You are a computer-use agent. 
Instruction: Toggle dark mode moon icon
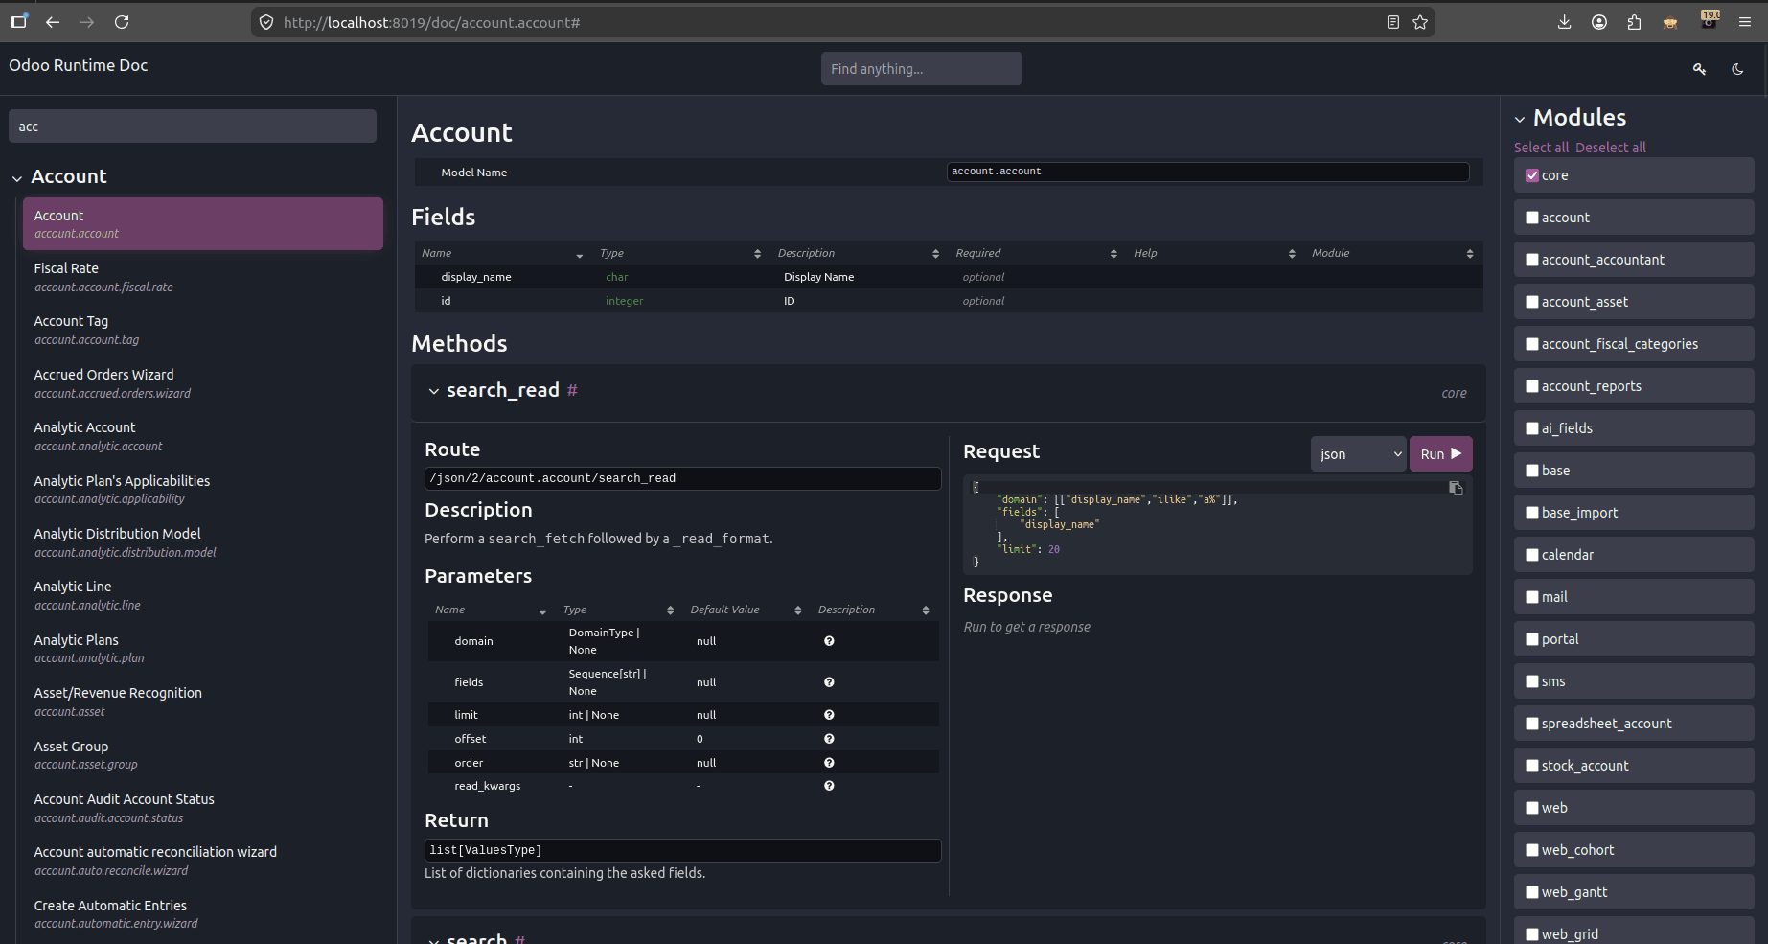1737,69
